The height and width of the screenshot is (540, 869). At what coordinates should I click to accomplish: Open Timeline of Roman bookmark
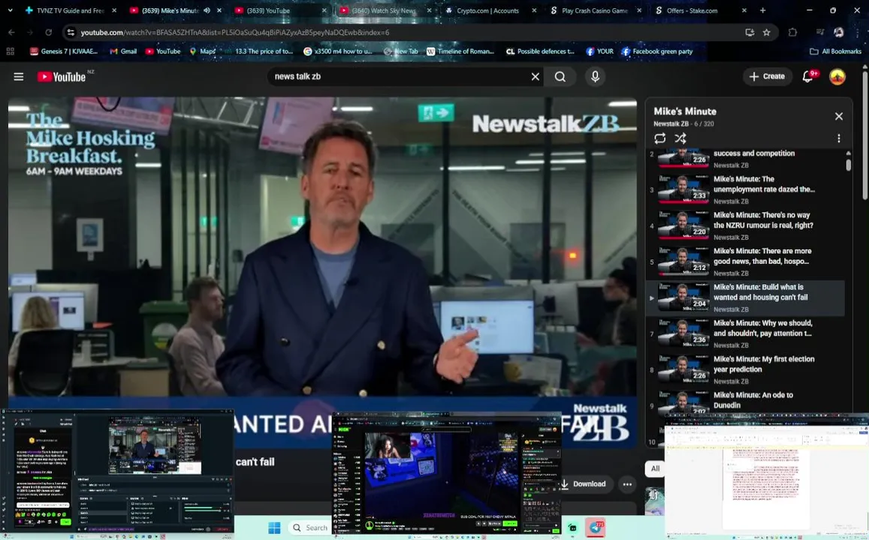pos(460,52)
